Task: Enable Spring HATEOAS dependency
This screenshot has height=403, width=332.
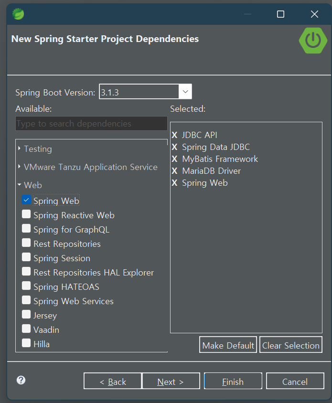Action: 26,286
